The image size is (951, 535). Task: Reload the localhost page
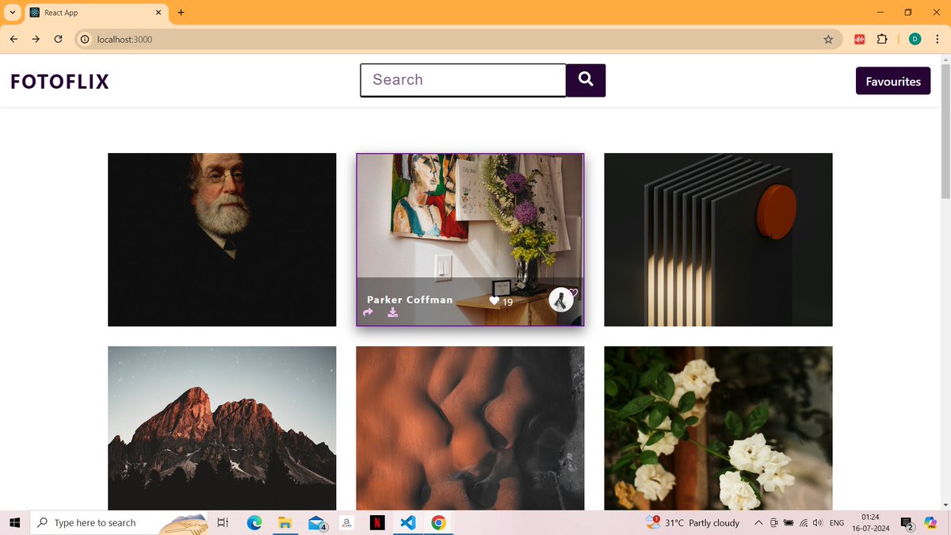(x=58, y=39)
